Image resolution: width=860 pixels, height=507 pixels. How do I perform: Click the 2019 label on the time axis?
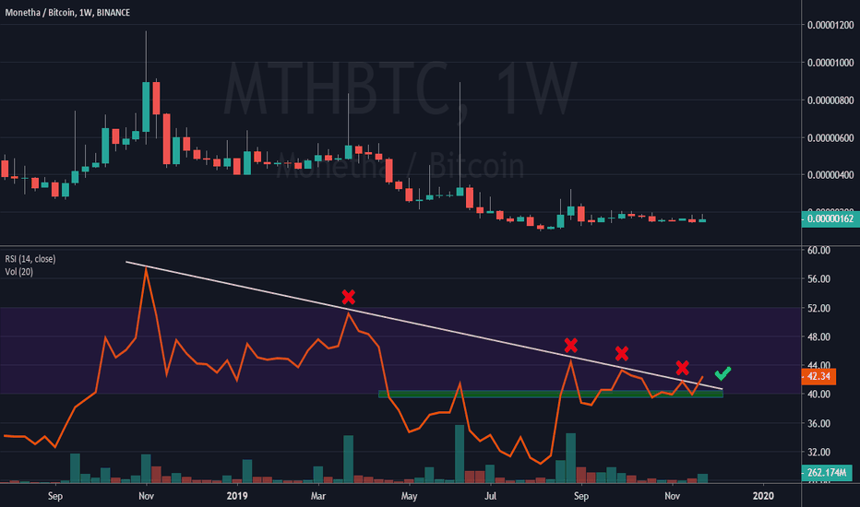click(237, 496)
